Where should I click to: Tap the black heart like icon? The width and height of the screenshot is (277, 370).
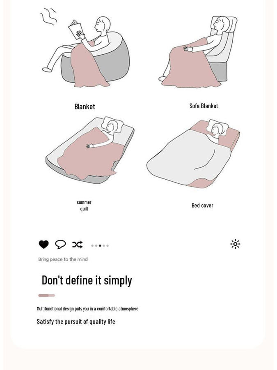[x=43, y=244]
